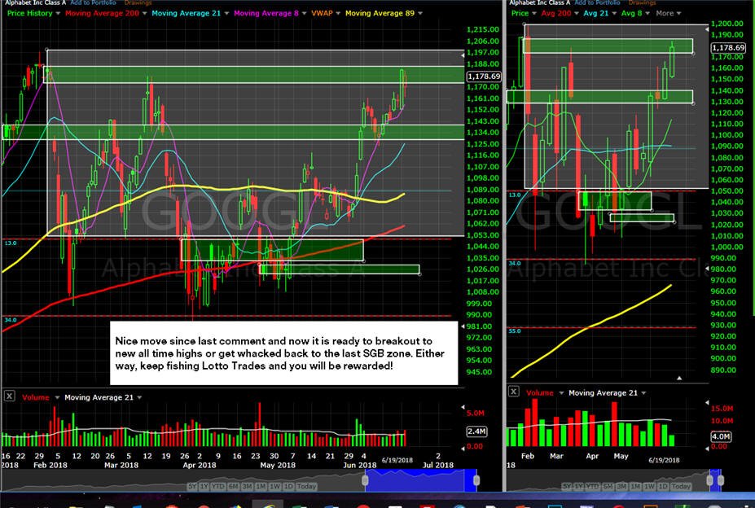Close the Volume panel on the right chart
This screenshot has width=755, height=508.
click(x=513, y=392)
